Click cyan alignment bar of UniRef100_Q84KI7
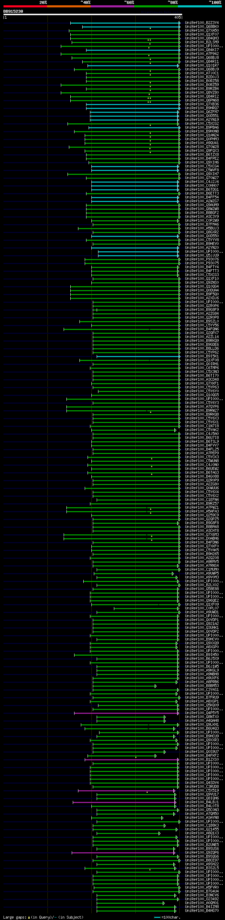 click(x=133, y=50)
